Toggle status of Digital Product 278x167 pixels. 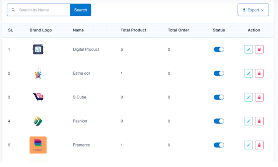tap(219, 49)
